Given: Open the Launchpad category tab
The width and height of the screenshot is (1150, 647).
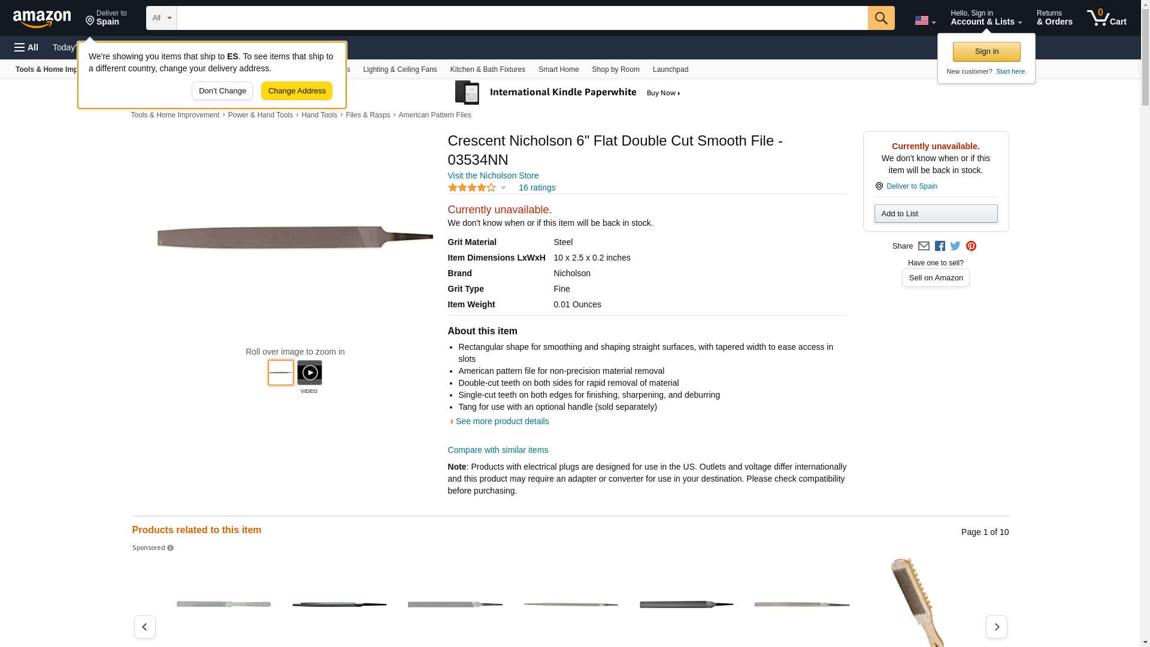Looking at the screenshot, I should pos(670,69).
